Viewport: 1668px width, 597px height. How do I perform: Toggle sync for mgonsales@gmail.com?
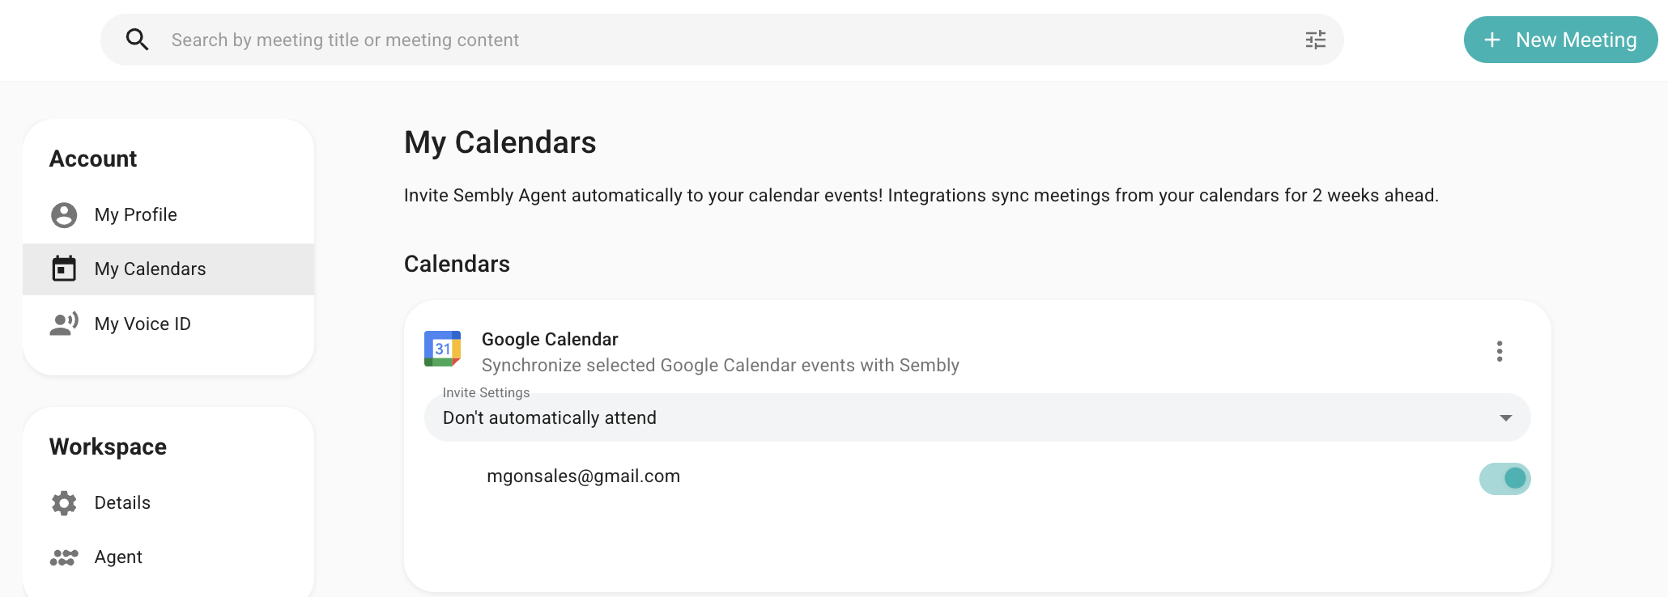pos(1505,479)
